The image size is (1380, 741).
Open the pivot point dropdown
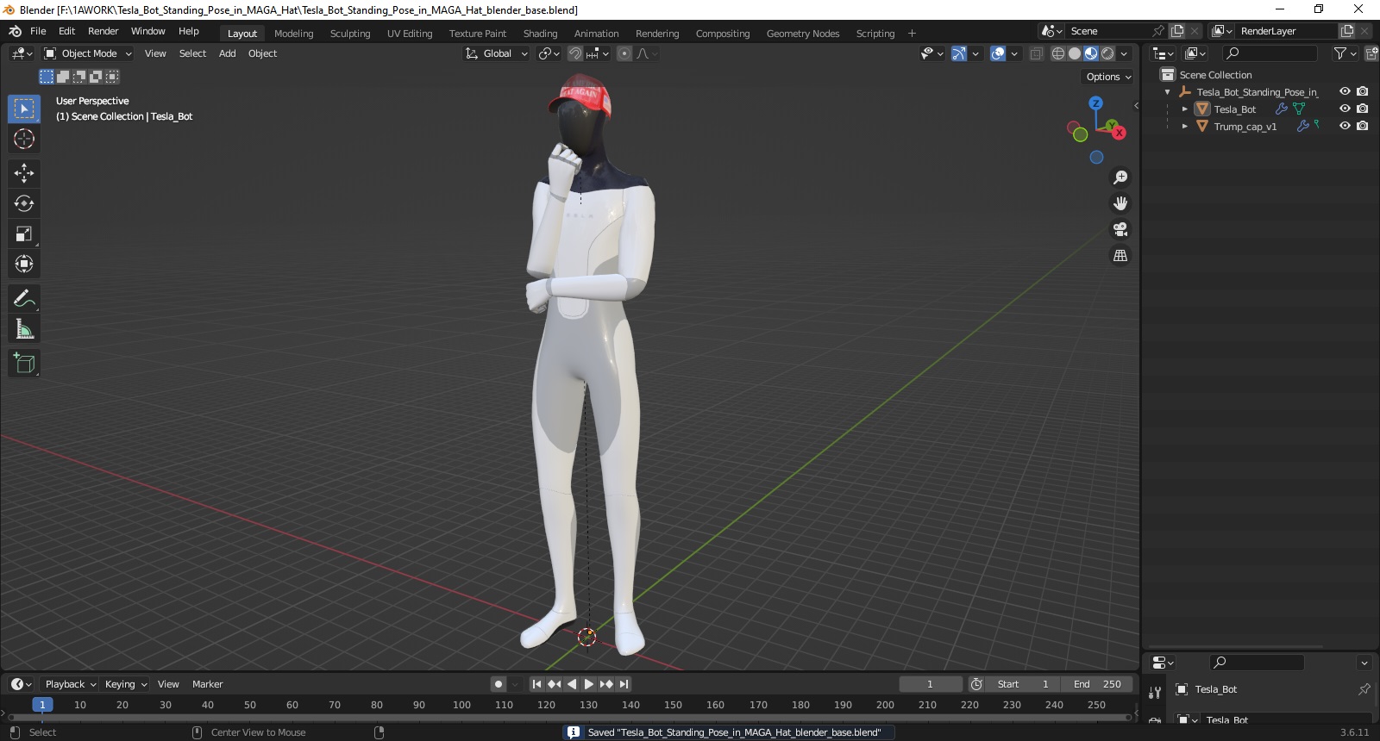pyautogui.click(x=549, y=53)
